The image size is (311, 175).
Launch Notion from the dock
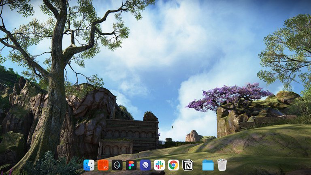pyautogui.click(x=187, y=165)
